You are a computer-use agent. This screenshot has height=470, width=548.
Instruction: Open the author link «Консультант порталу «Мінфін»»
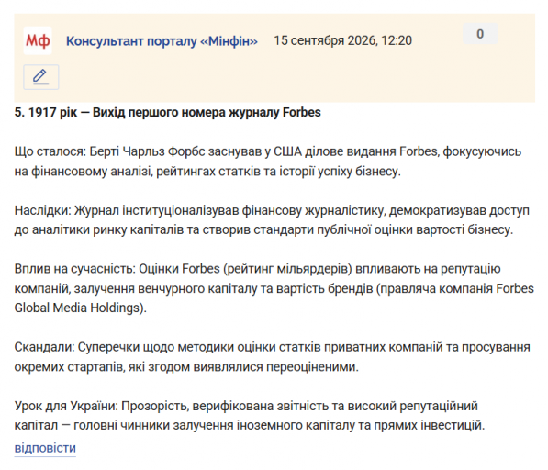click(x=162, y=41)
